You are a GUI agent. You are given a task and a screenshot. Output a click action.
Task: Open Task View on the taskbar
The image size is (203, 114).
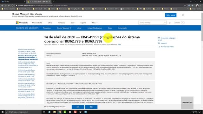tap(44, 112)
